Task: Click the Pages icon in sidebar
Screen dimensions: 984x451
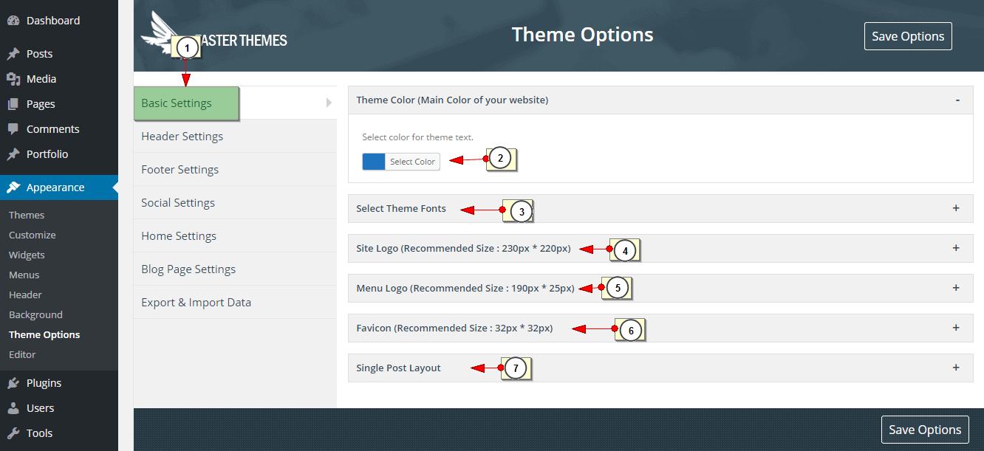Action: click(x=13, y=104)
